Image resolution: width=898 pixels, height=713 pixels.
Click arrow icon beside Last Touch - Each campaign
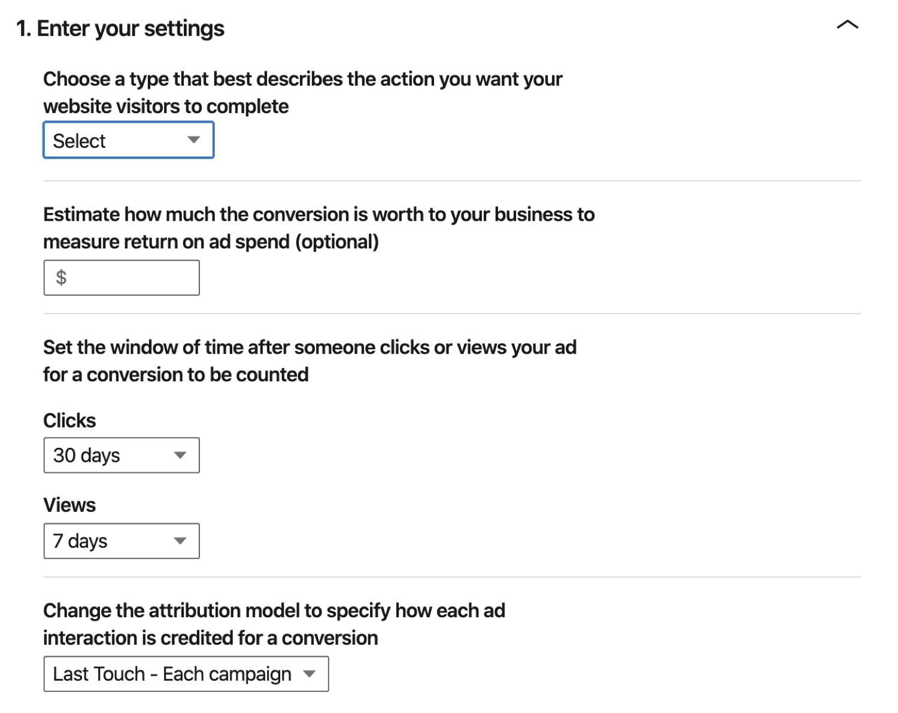click(309, 674)
